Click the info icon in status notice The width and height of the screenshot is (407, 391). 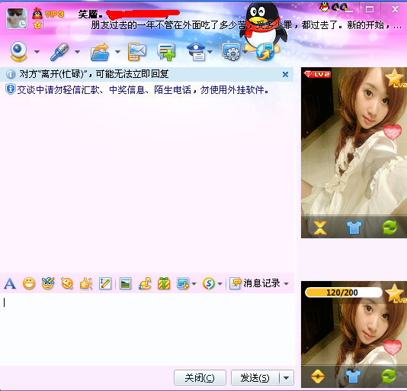click(x=11, y=74)
